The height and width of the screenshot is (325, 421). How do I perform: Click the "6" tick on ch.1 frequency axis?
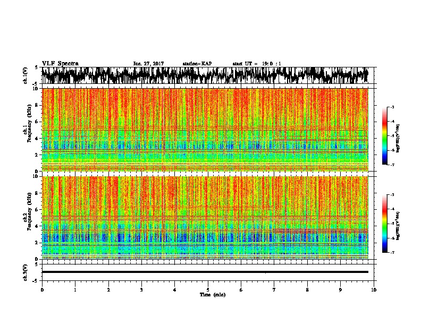pyautogui.click(x=37, y=122)
